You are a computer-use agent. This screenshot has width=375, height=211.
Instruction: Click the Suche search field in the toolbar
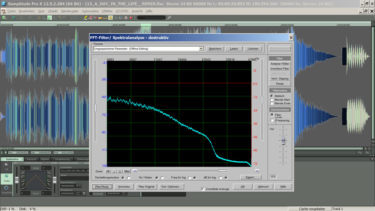point(151,18)
